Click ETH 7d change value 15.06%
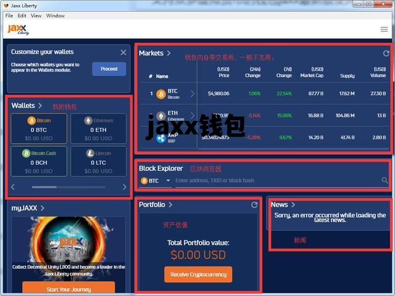 click(285, 115)
